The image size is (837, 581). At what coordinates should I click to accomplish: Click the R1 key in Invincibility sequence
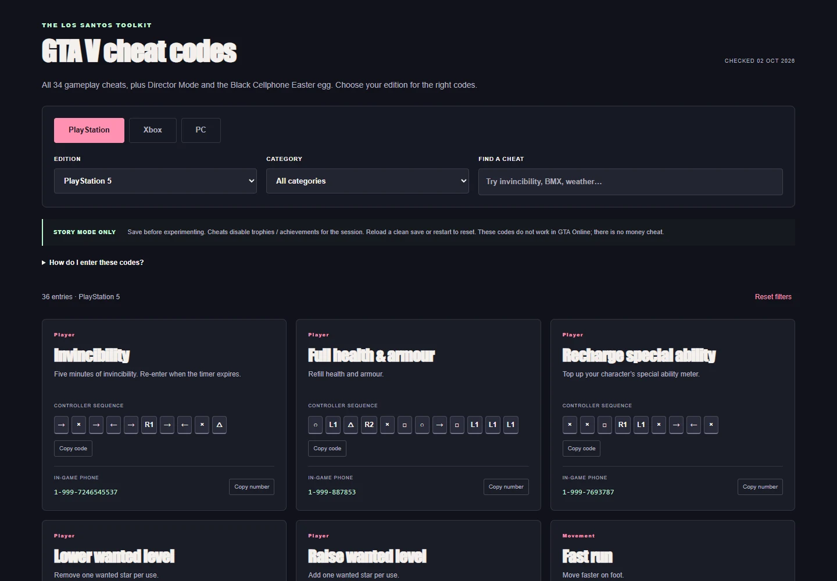[x=149, y=425]
